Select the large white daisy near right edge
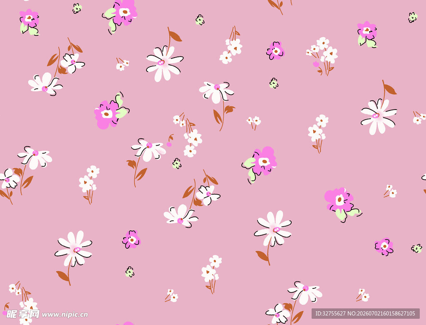 click(x=379, y=117)
